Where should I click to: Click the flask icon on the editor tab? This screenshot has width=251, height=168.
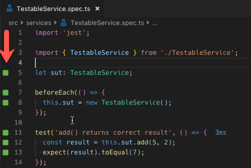click(10, 8)
